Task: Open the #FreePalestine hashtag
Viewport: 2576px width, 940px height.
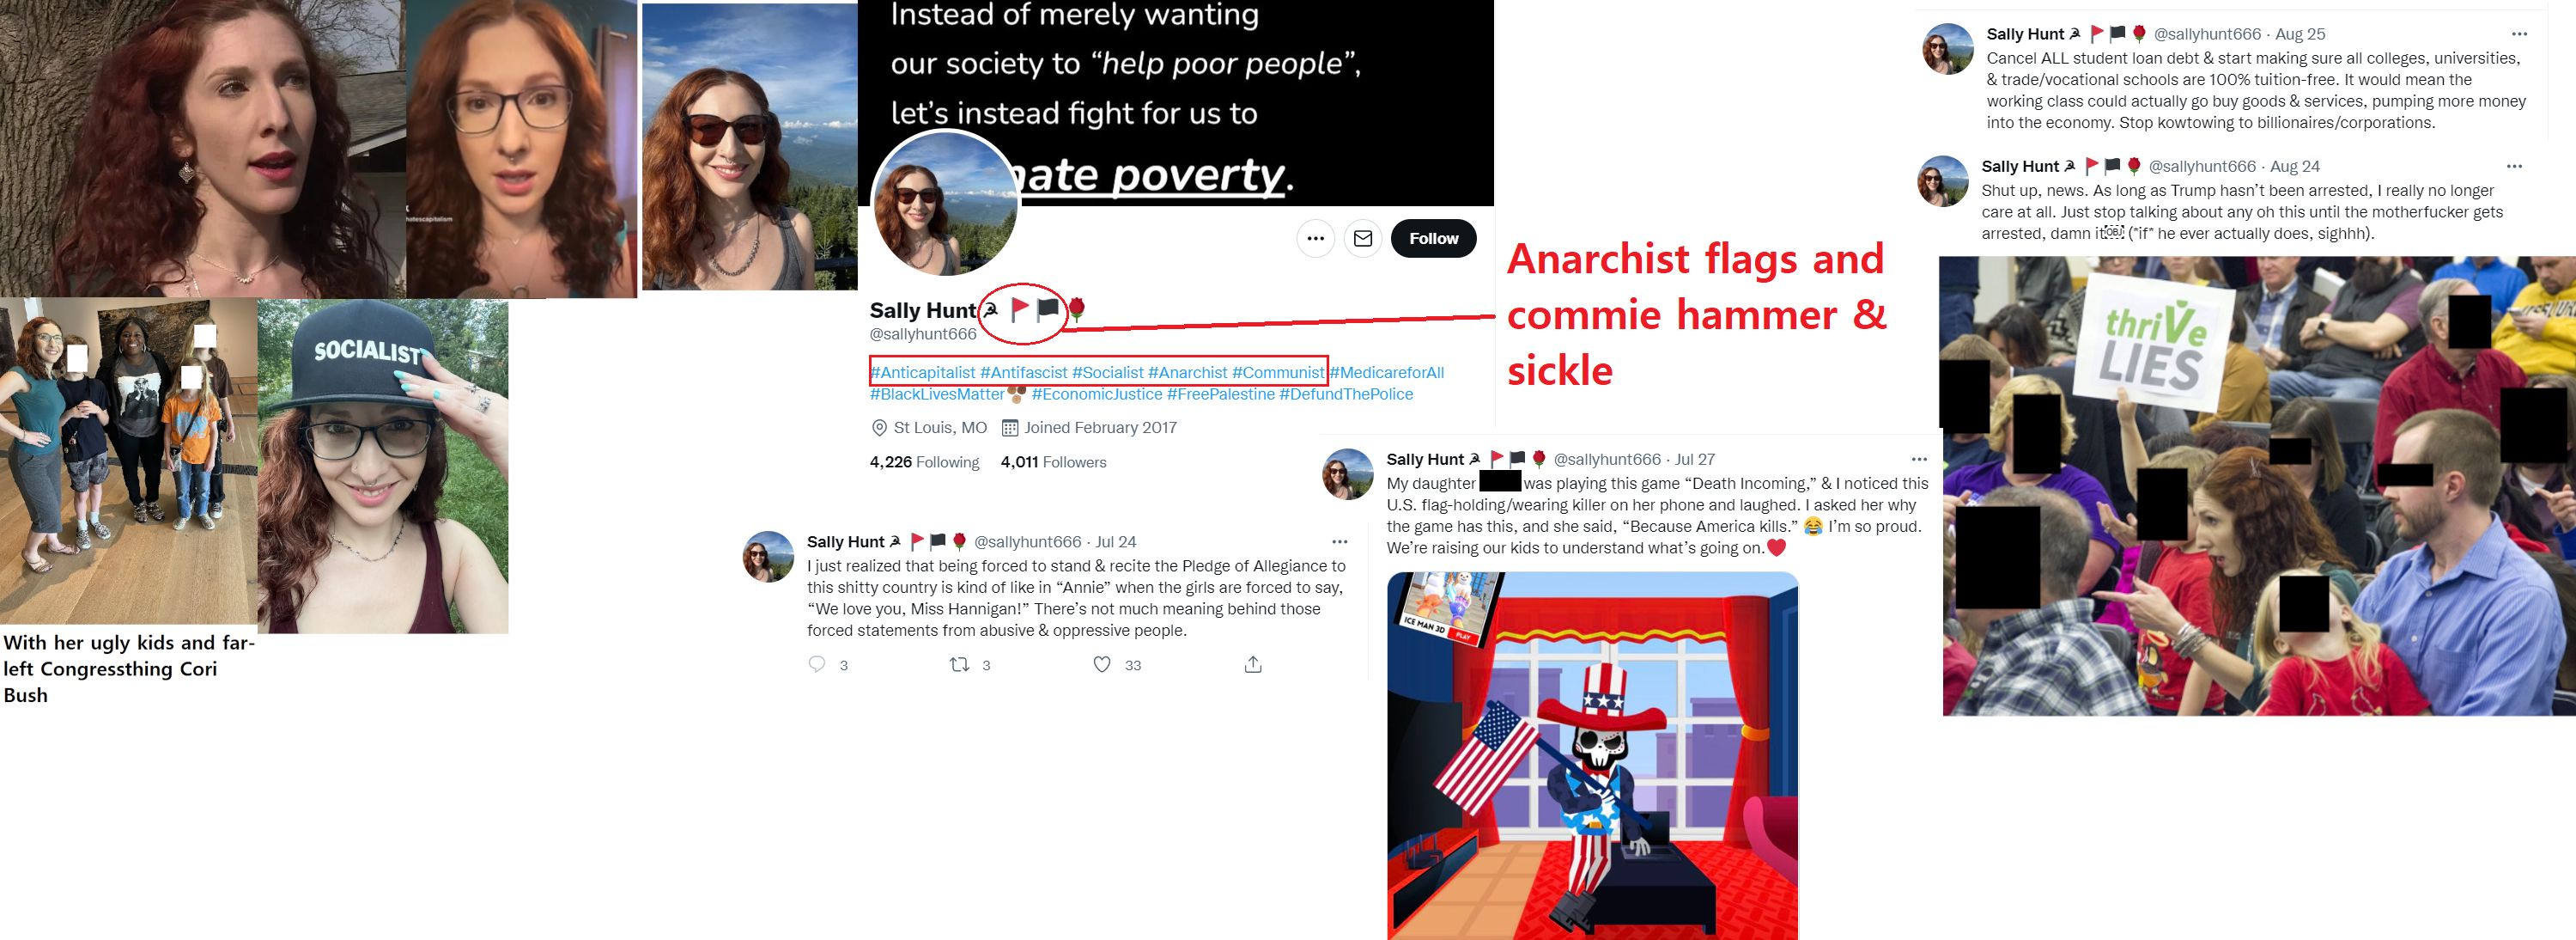Action: pos(1220,394)
